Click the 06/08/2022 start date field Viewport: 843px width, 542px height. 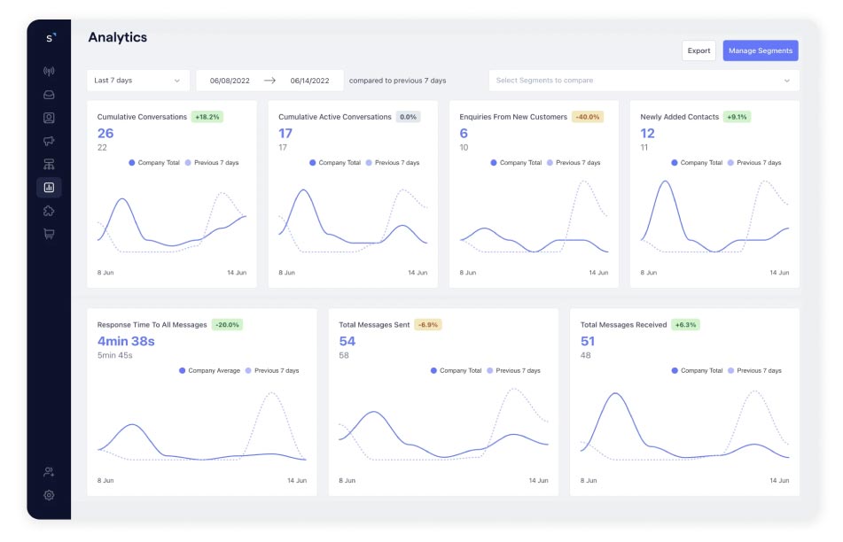pyautogui.click(x=228, y=81)
